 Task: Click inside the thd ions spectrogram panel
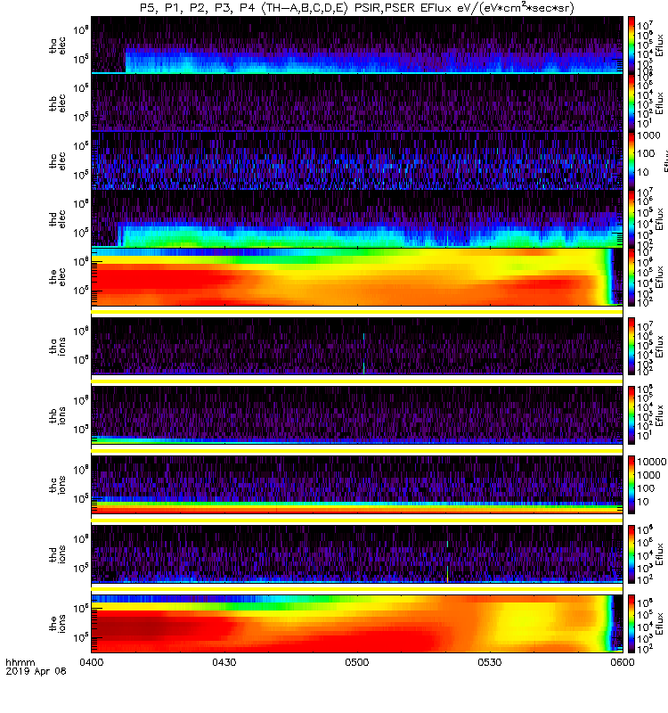click(x=357, y=553)
